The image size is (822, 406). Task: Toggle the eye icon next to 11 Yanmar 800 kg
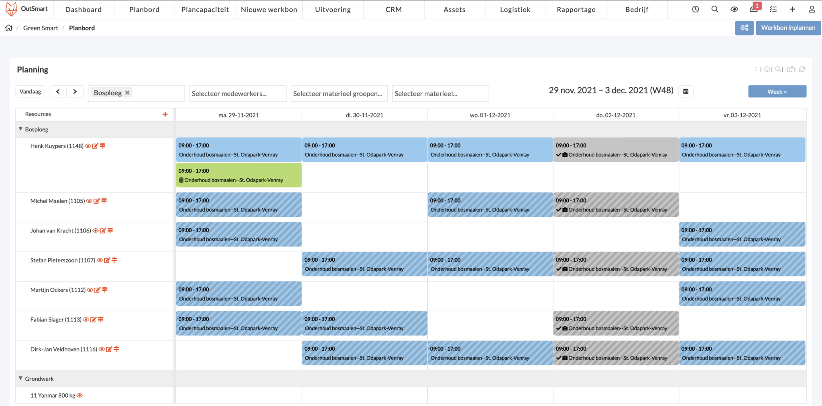coord(79,395)
